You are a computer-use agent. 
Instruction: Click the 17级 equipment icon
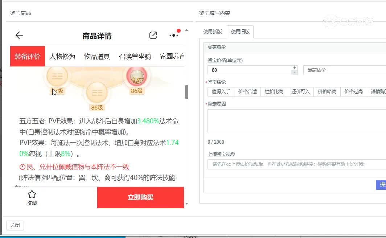coord(57,76)
